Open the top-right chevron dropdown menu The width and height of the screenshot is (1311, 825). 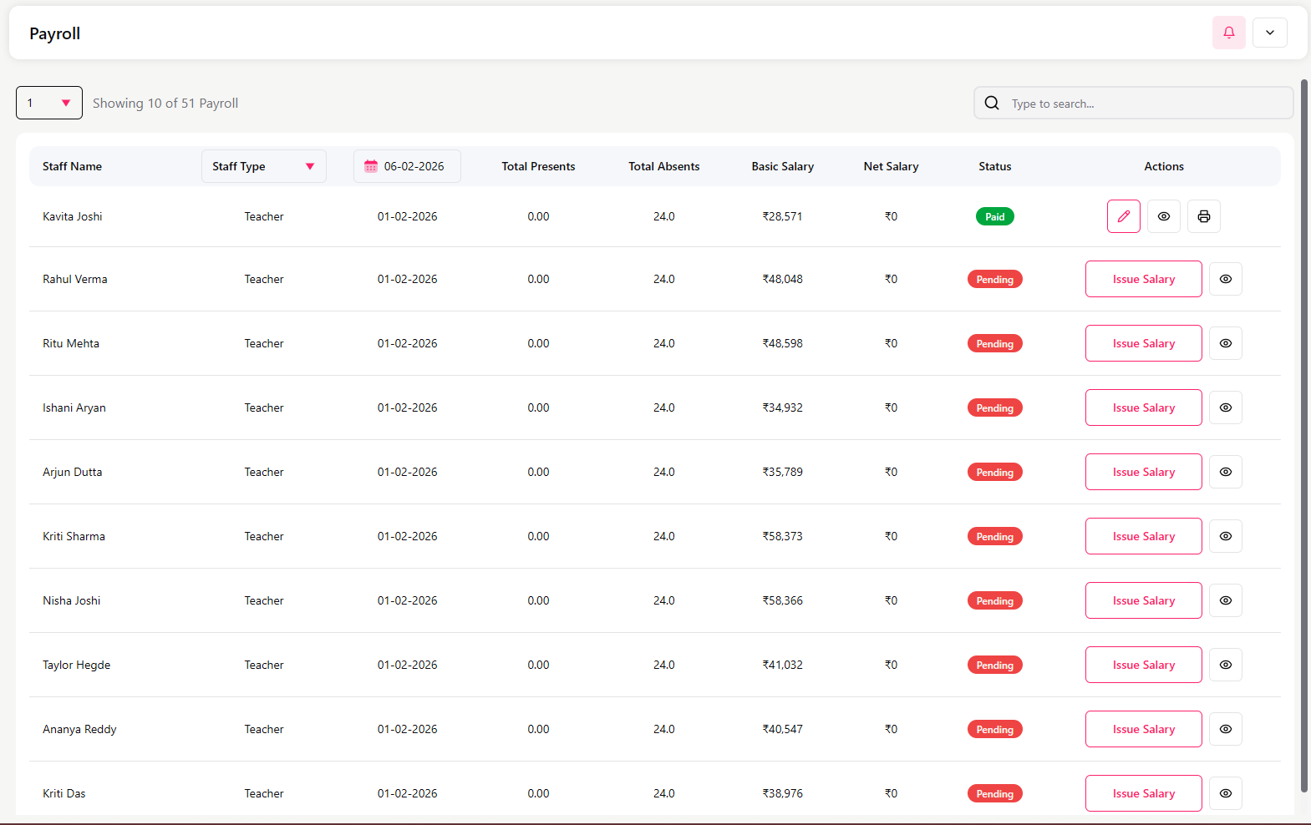1269,33
